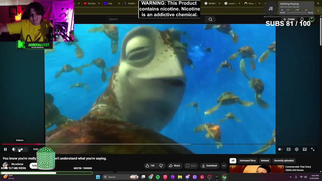Show hidden system tray icons

[291, 177]
